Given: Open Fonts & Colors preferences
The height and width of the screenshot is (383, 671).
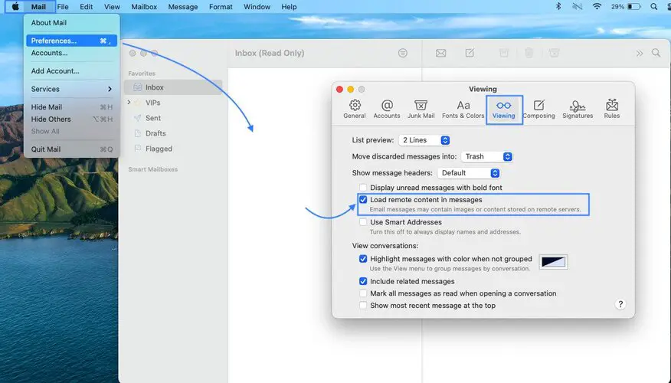Looking at the screenshot, I should [x=463, y=109].
